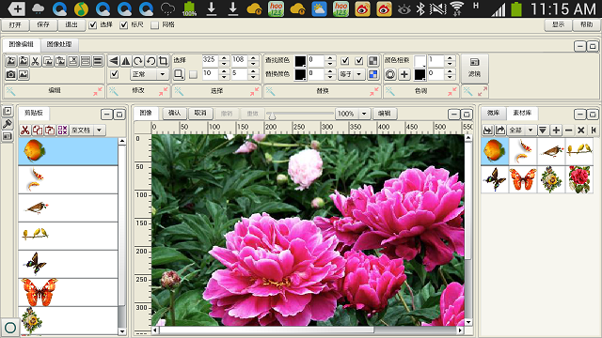Uncheck the 标尺 ruler checkbox
Image resolution: width=602 pixels, height=338 pixels.
[x=123, y=25]
